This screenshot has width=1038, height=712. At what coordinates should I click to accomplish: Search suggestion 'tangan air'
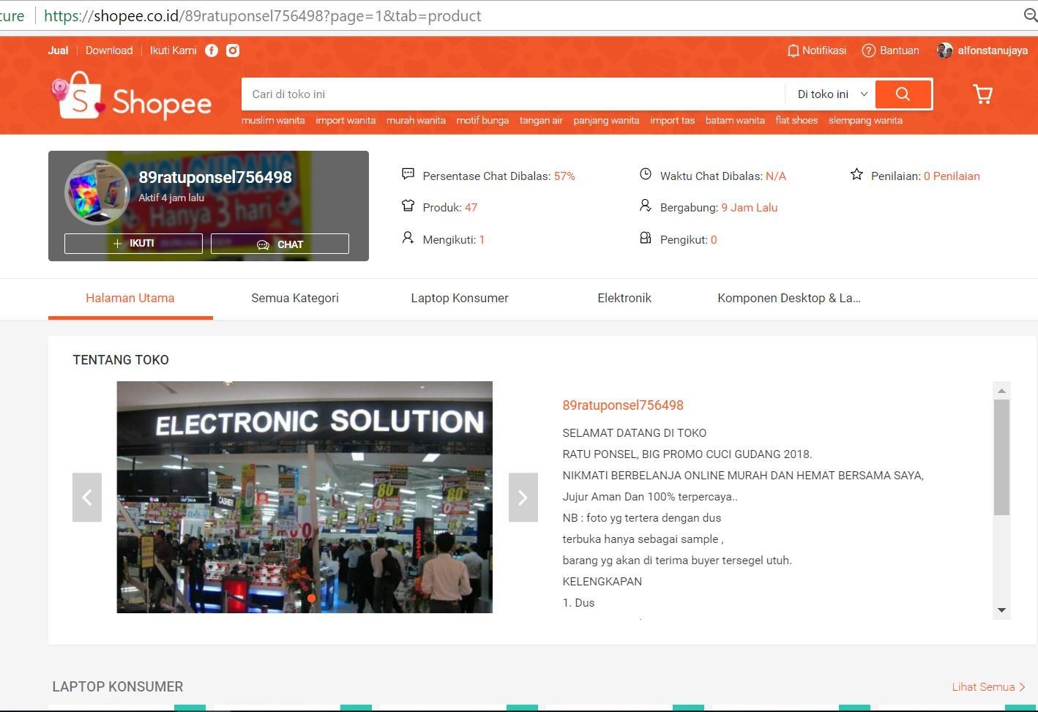[x=541, y=121]
